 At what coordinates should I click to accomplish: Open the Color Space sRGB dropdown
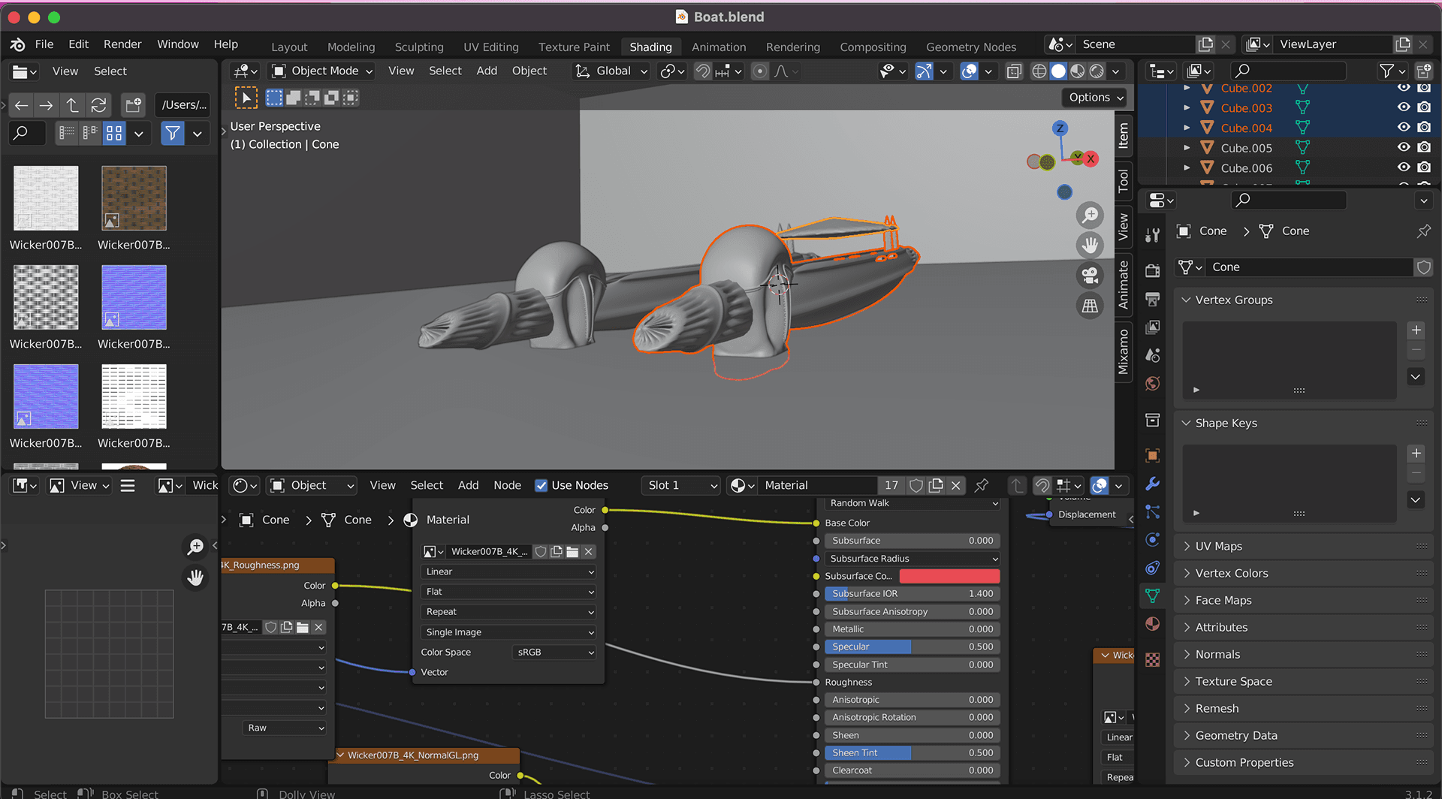click(554, 653)
